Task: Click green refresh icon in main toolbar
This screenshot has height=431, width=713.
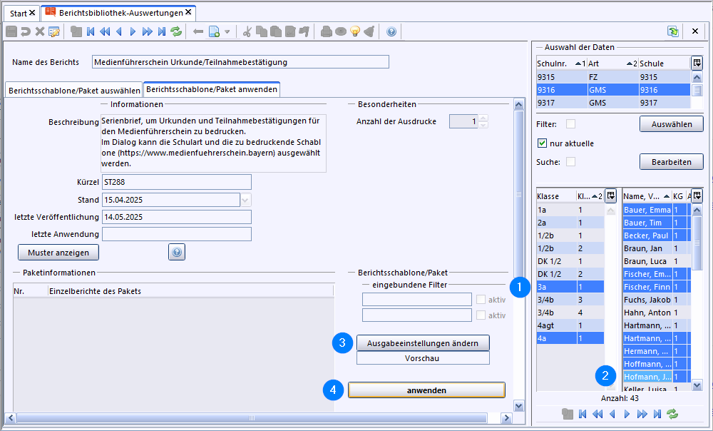Action: (x=176, y=31)
